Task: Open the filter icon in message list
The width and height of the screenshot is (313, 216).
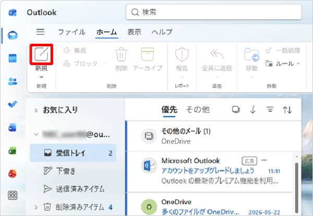Action: pos(270,109)
